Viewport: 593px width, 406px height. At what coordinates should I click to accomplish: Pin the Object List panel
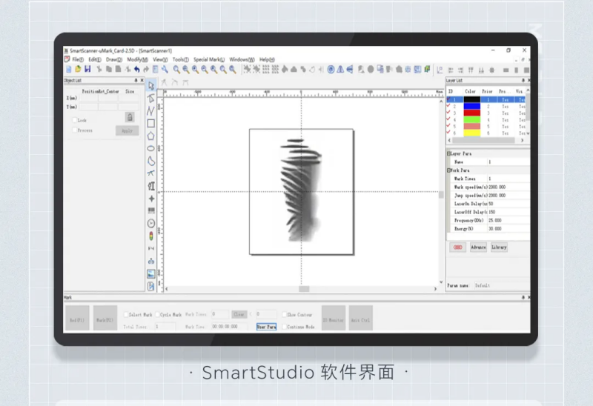135,80
